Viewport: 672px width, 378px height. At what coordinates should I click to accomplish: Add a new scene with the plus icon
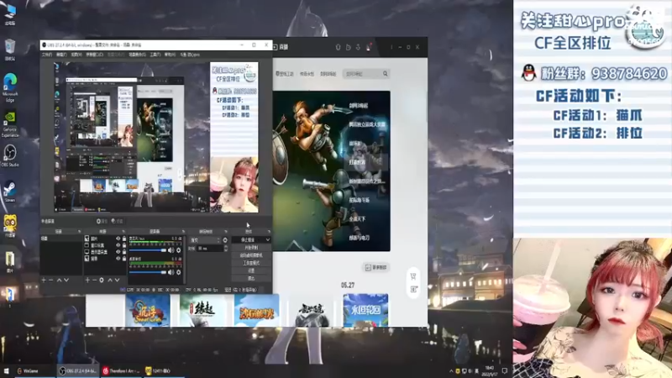coord(44,280)
